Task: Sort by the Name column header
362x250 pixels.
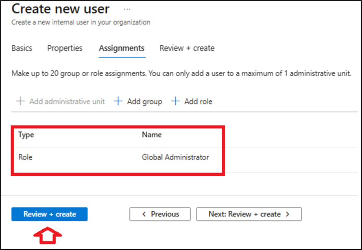Action: pyautogui.click(x=151, y=135)
